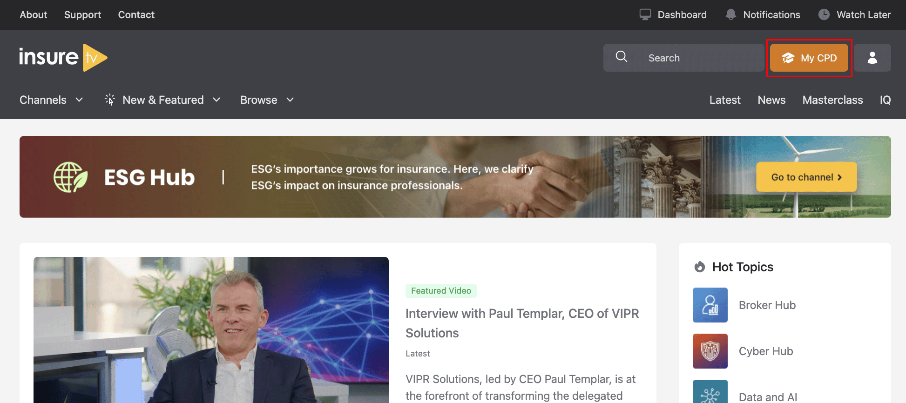The image size is (906, 403).
Task: Click the Watch Later clock icon
Action: click(824, 15)
